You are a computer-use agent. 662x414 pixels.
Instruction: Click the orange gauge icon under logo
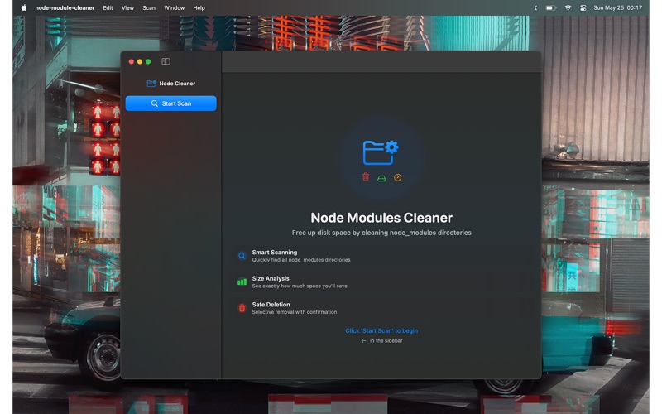(x=398, y=177)
